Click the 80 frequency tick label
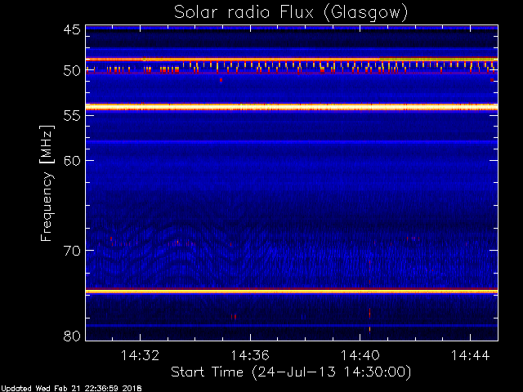 72,336
